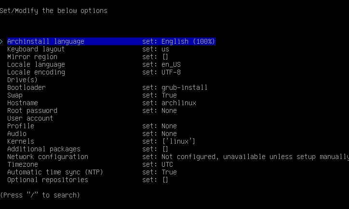
Task: Choose the Audio option
Action: [17, 134]
